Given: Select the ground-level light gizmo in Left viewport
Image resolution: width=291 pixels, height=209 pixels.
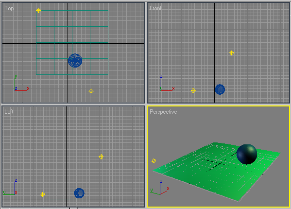Looking at the screenshot, I should coord(43,194).
